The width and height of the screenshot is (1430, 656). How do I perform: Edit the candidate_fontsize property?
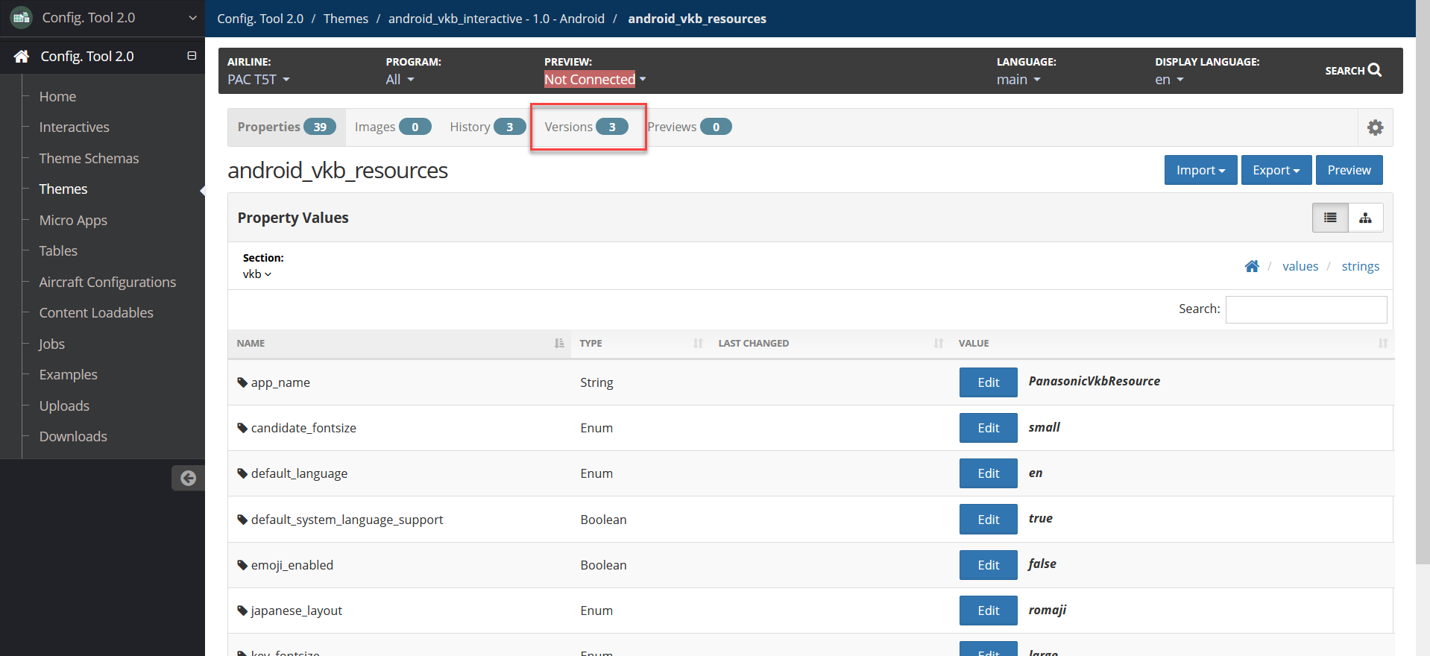click(x=988, y=428)
